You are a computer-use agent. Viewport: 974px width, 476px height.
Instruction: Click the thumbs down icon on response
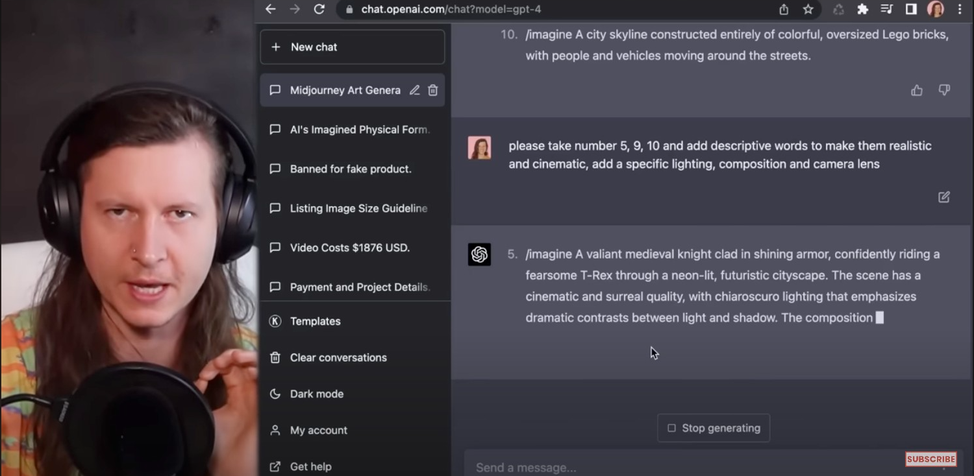click(944, 91)
